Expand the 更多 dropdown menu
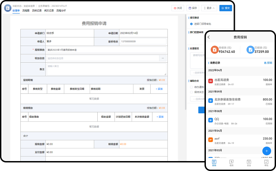 point(209,8)
